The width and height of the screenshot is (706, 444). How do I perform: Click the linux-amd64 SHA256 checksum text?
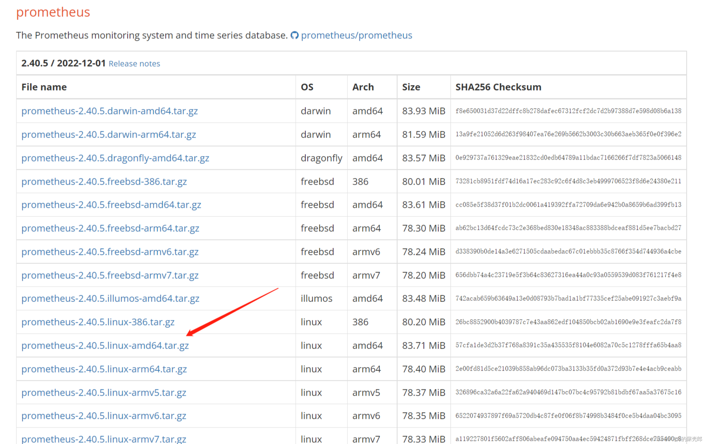pos(568,345)
